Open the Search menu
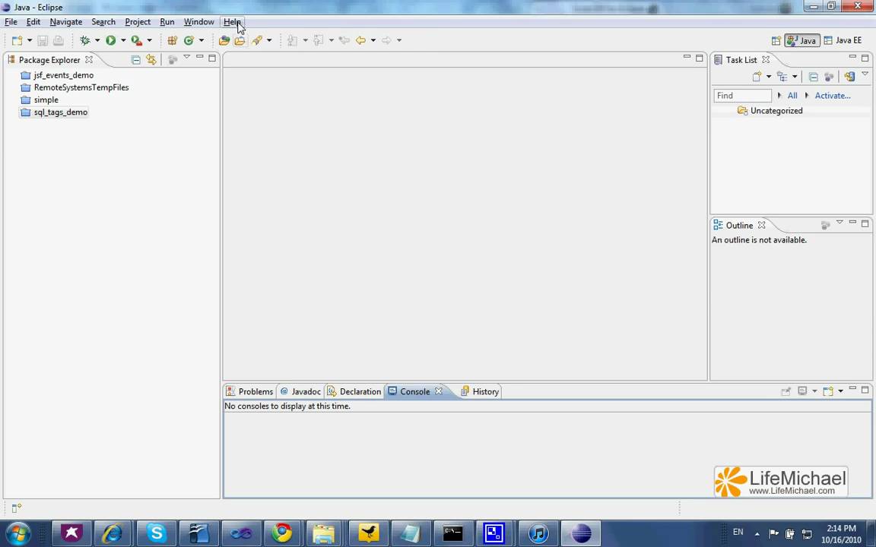 click(103, 22)
